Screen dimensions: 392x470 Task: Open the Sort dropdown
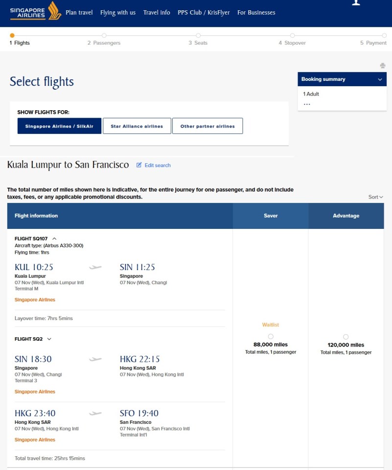(x=375, y=197)
